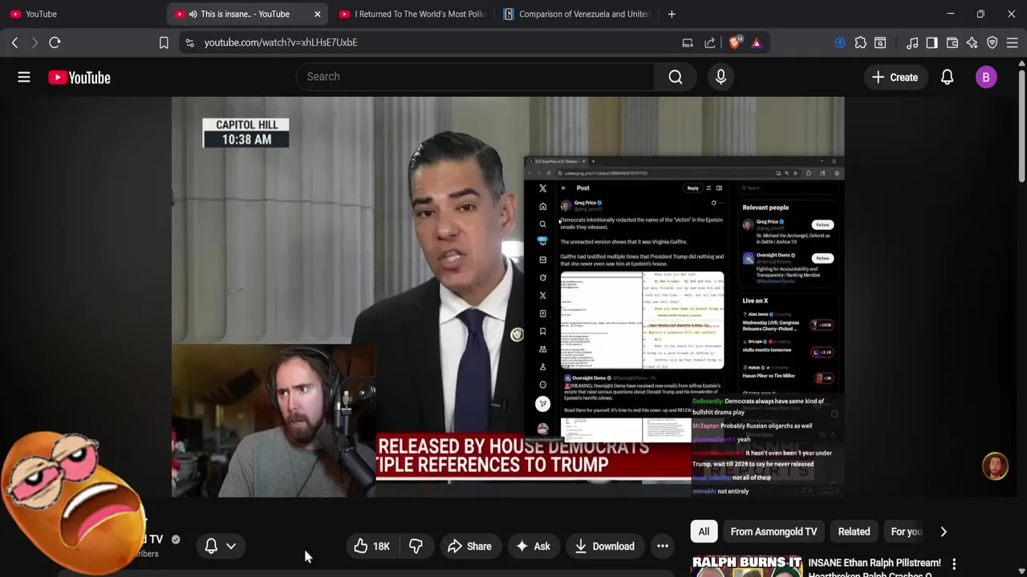Click the Create button
The width and height of the screenshot is (1027, 577).
[895, 77]
